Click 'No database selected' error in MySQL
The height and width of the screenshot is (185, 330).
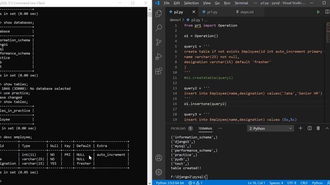tap(50, 89)
